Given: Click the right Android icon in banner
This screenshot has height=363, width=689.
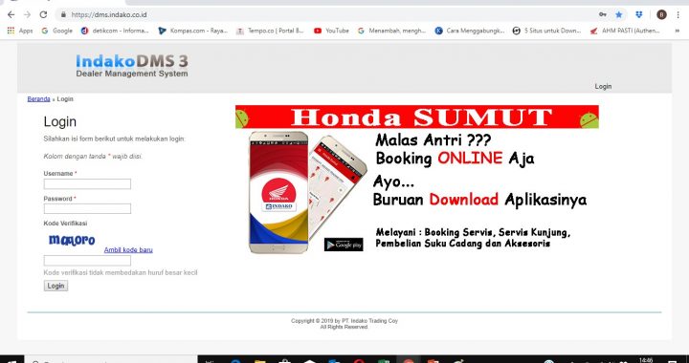Looking at the screenshot, I should 589,119.
